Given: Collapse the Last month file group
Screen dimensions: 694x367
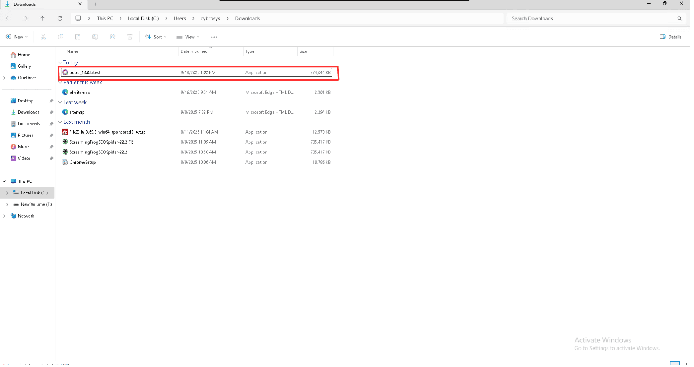Looking at the screenshot, I should tap(60, 123).
